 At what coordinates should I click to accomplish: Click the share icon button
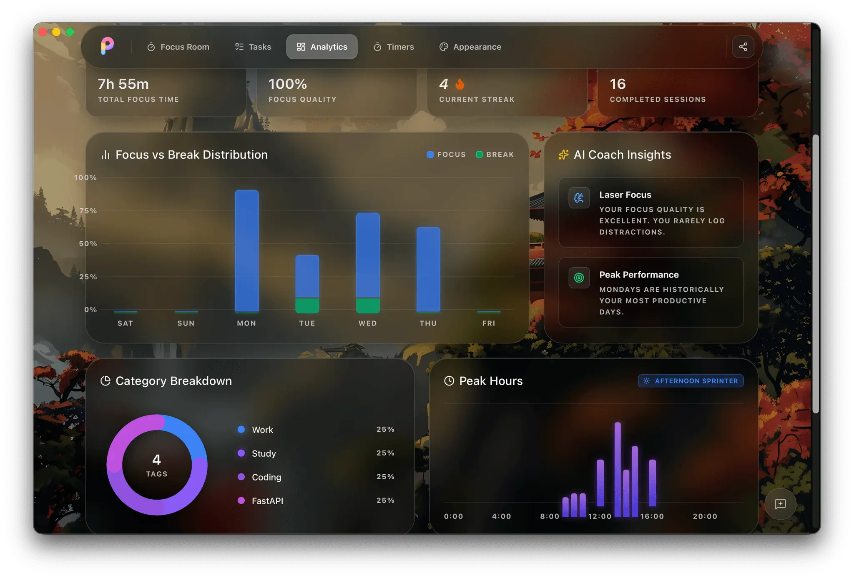pyautogui.click(x=743, y=47)
